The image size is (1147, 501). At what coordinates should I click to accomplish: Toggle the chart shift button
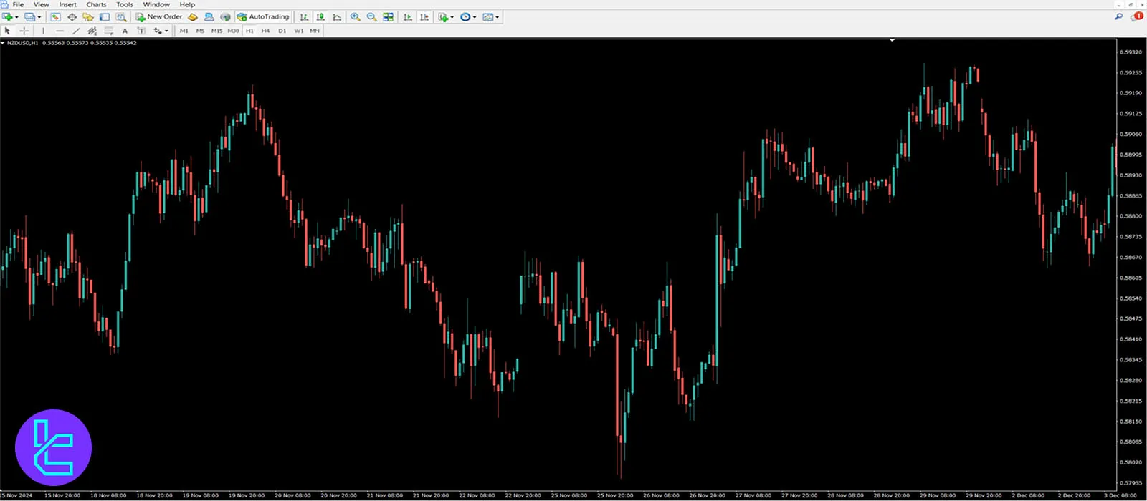tap(424, 17)
